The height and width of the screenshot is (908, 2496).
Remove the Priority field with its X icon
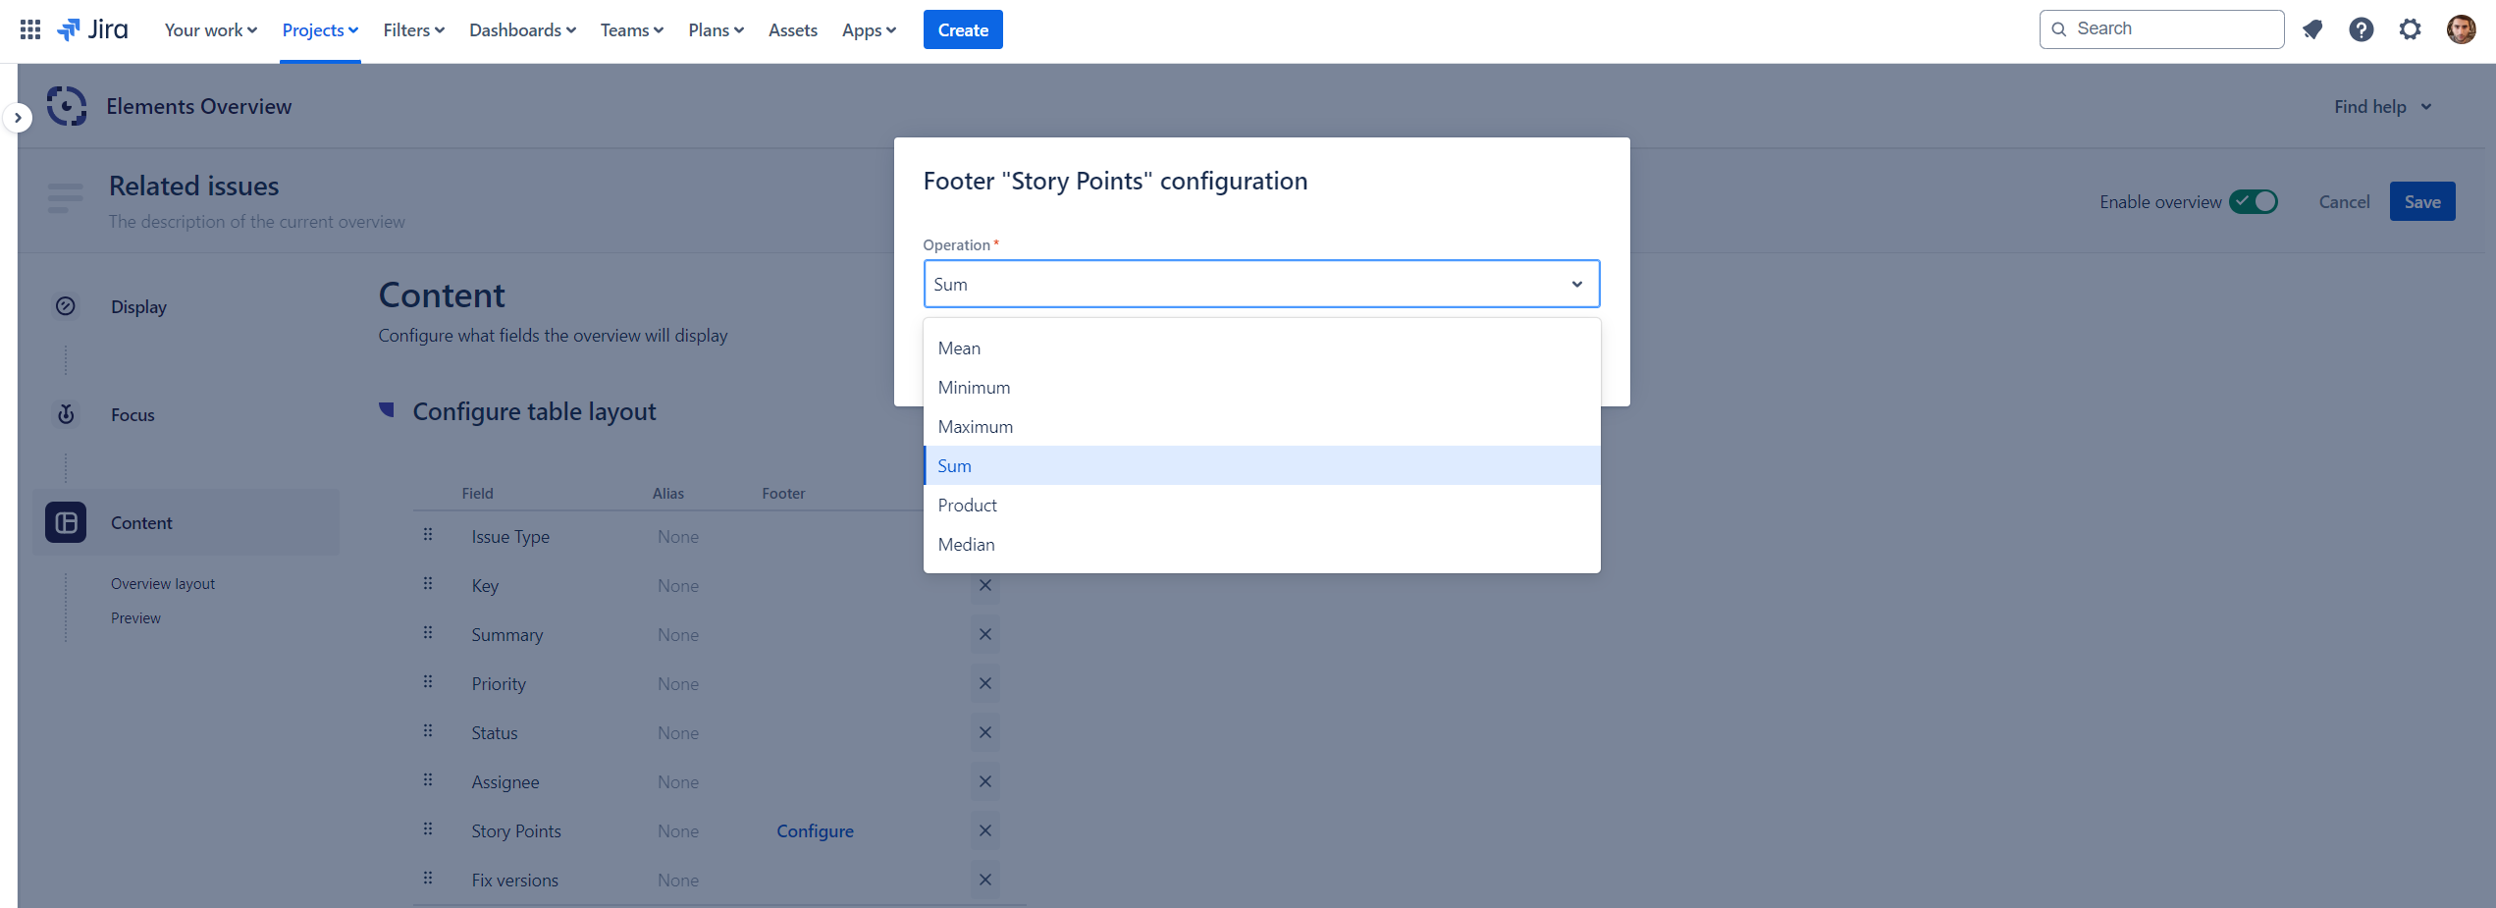coord(985,683)
